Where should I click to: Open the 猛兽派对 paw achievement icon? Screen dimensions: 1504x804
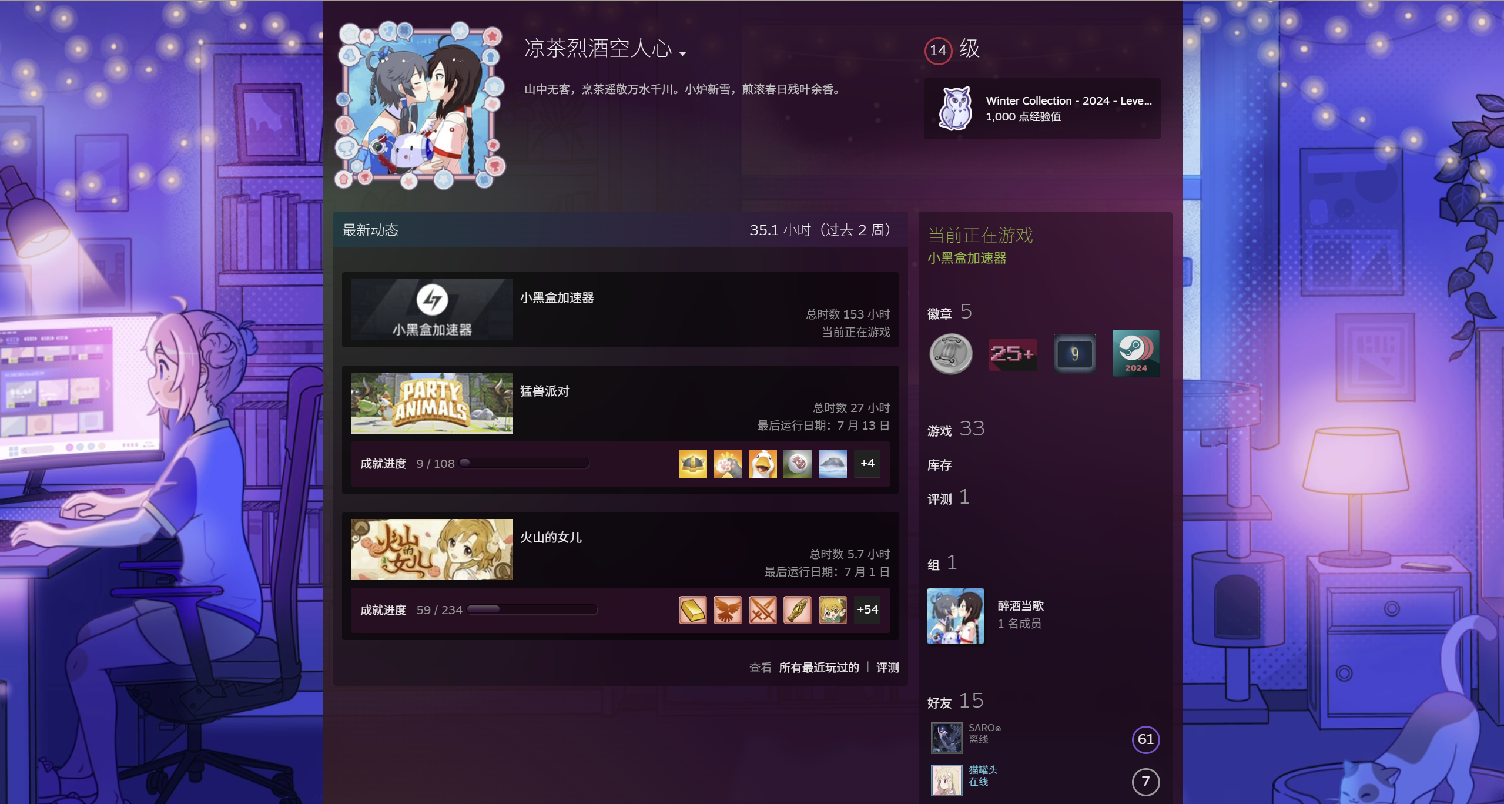(728, 464)
